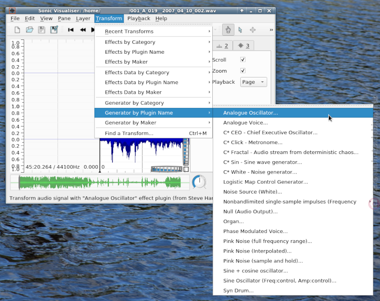Open the Layer menu

(83, 19)
